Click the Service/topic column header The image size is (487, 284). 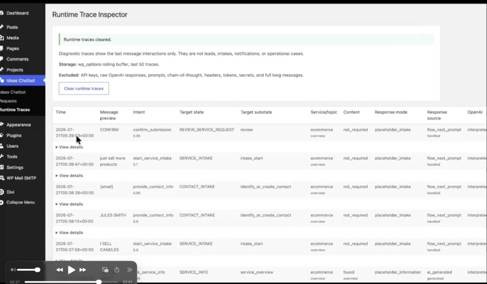click(x=324, y=112)
